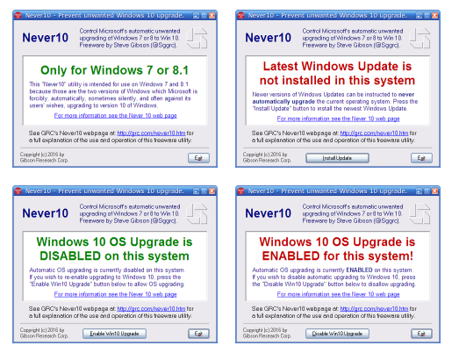Viewport: 452px width, 353px height.
Task: Click the red 'Latest Windows Update is not installed' headline
Action: pos(337,73)
